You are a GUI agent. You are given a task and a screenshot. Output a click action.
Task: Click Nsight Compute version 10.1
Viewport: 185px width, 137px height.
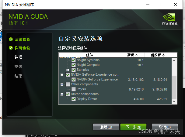(x=140, y=65)
